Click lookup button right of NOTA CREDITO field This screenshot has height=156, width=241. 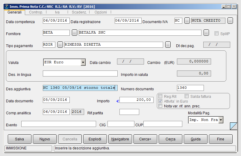[x=230, y=20]
